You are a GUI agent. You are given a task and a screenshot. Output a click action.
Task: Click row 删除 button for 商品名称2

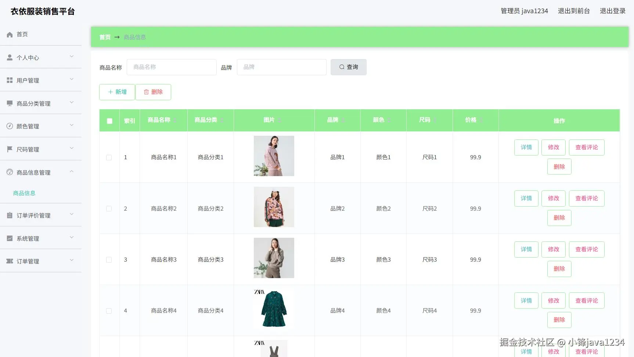tap(559, 218)
